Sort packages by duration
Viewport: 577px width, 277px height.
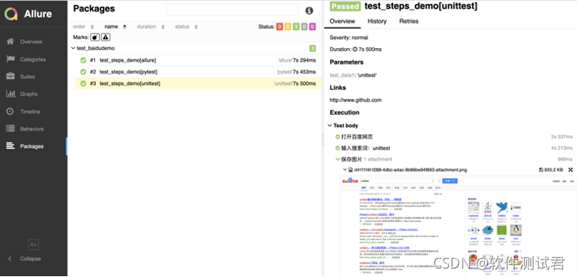pyautogui.click(x=150, y=27)
